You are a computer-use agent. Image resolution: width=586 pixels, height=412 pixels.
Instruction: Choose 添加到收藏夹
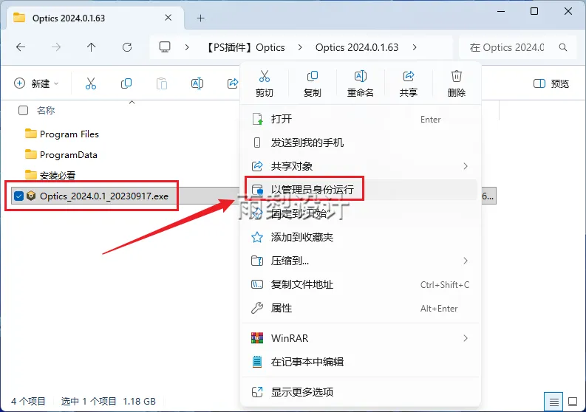tap(361, 237)
